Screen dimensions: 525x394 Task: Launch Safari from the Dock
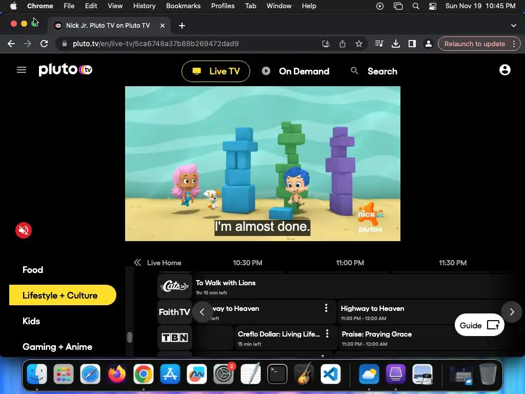click(x=90, y=374)
